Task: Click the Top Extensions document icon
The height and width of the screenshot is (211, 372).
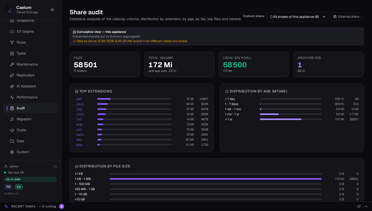Action: click(77, 91)
